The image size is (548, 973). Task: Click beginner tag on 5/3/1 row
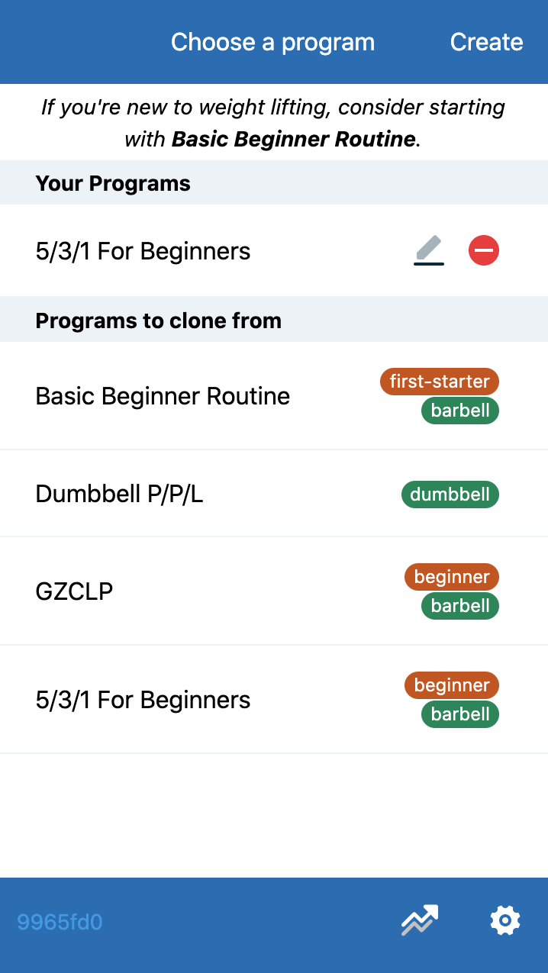[x=452, y=685]
